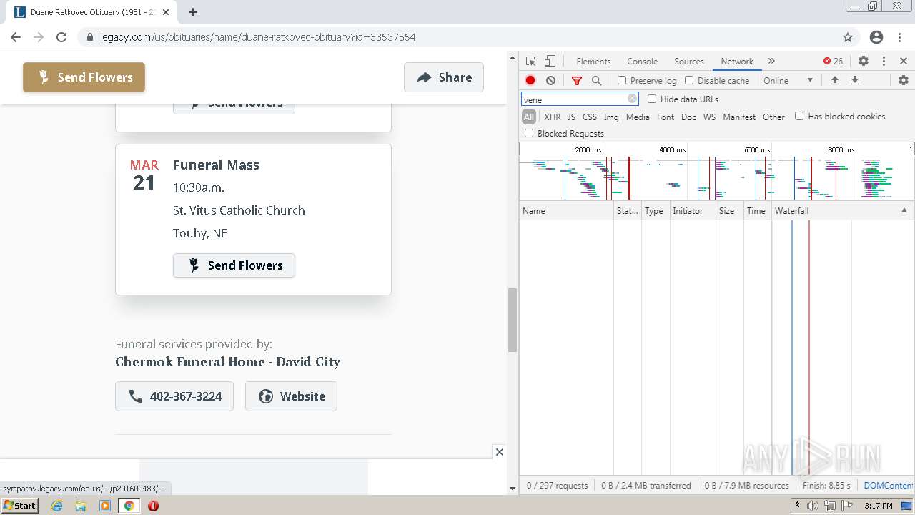This screenshot has height=515, width=915.
Task: Go back to the previous page
Action: [x=16, y=37]
